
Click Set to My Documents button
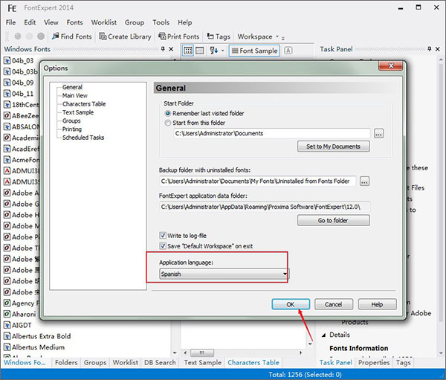334,146
